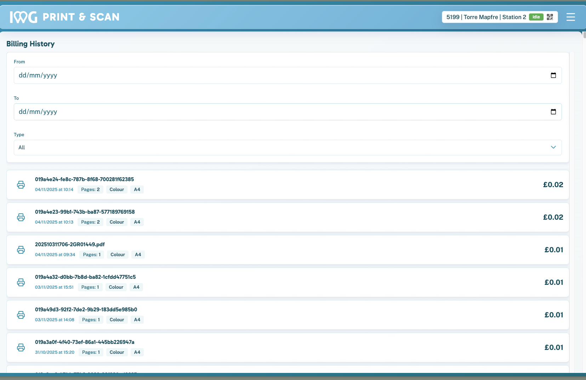Viewport: 586px width, 380px height.
Task: Click the Colour tag on 04/11/2025 10:14 job
Action: 116,190
